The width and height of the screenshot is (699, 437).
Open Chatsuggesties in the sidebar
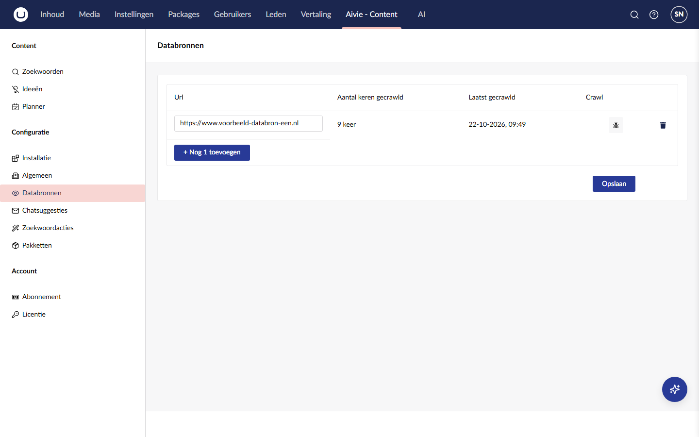73,211
